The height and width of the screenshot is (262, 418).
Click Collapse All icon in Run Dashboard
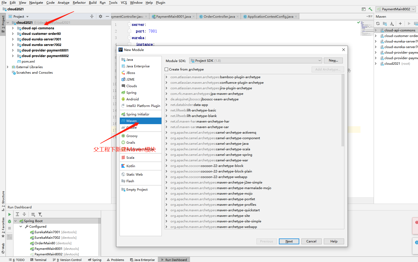pos(24,214)
